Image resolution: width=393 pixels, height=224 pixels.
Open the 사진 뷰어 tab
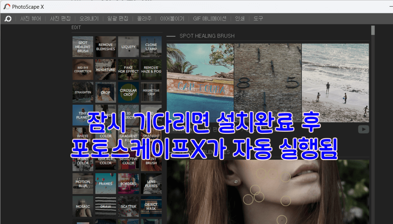[x=31, y=19]
